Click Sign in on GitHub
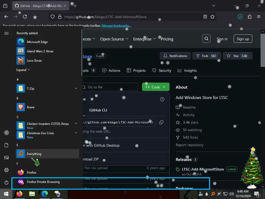 (x=222, y=39)
